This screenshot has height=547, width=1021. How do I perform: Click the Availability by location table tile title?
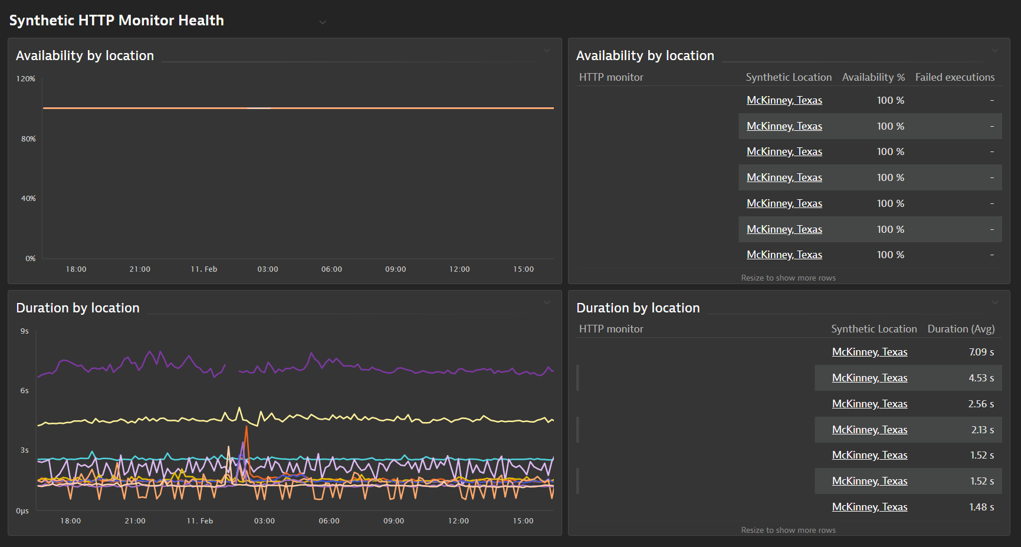pos(645,55)
